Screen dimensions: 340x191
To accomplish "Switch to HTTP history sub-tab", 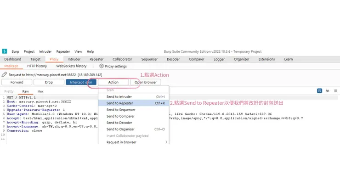I will pos(37,66).
